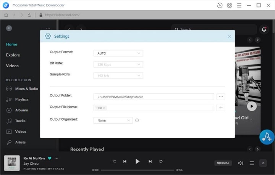275x175 pixels.
Task: Open download history clock icon
Action: pyautogui.click(x=220, y=5)
